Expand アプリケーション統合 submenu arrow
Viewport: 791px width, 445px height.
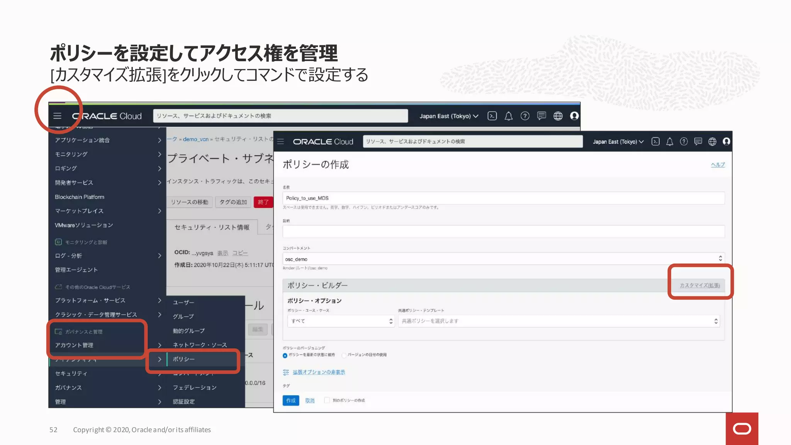pos(160,140)
